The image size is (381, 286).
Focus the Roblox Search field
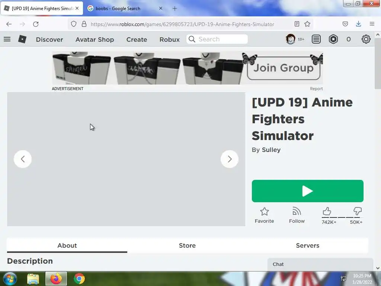(217, 39)
